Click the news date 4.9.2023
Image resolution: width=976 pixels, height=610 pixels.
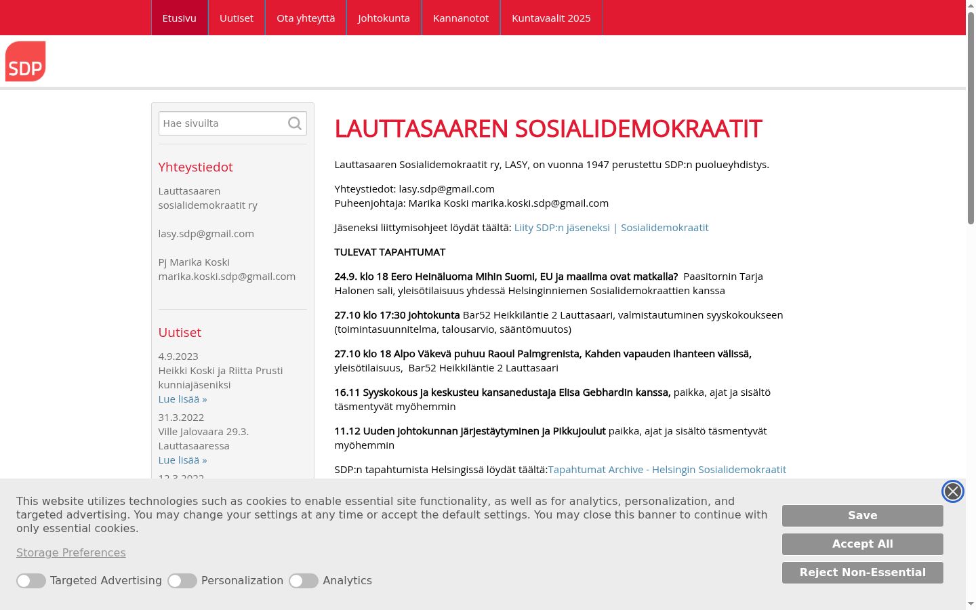pos(178,357)
